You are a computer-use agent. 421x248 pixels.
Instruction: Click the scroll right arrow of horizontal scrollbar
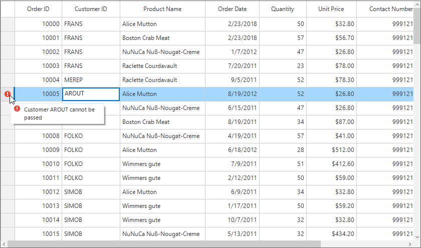[x=410, y=244]
